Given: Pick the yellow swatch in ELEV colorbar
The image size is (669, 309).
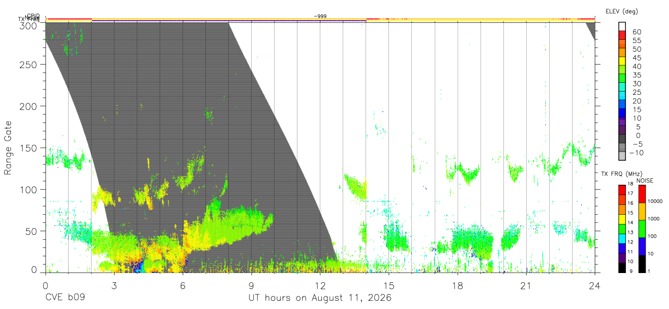Looking at the screenshot, I should tap(623, 61).
